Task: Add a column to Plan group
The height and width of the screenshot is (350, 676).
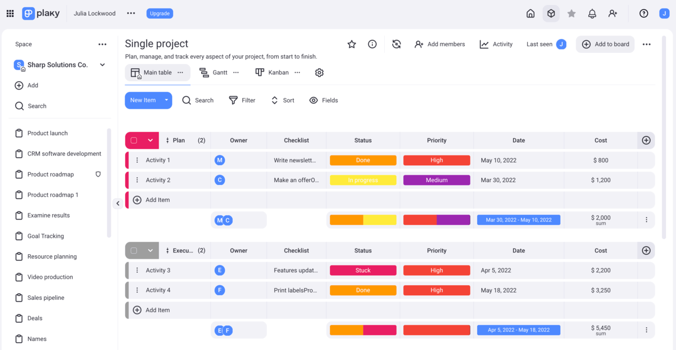Action: 646,140
